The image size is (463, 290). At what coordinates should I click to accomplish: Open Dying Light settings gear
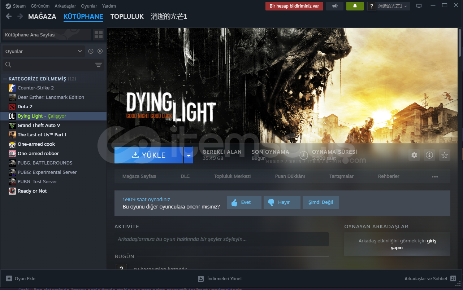(414, 155)
